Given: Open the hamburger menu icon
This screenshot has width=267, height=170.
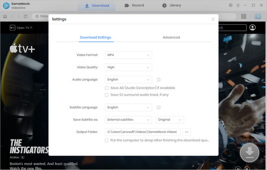Looking at the screenshot, I should tap(238, 5).
